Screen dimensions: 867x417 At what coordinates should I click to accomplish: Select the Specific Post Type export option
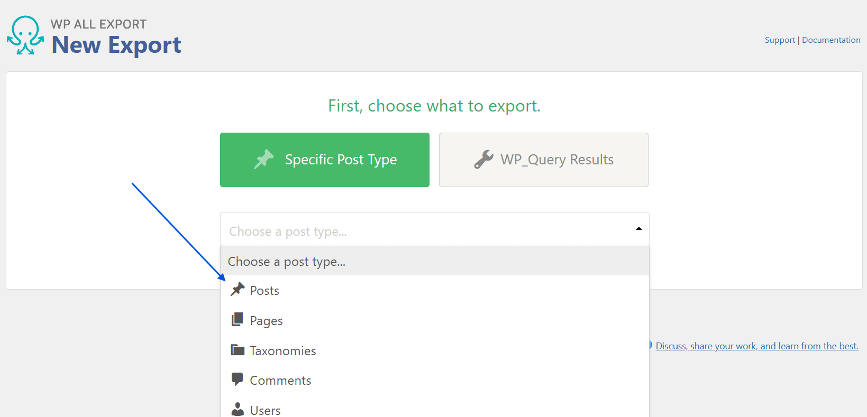coord(325,160)
